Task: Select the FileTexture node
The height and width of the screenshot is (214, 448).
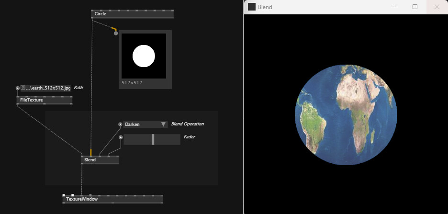Action: (45, 100)
